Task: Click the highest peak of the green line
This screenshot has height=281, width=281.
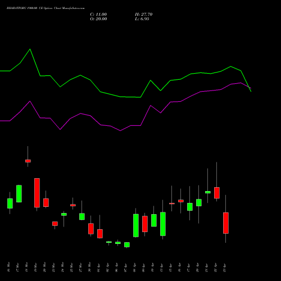Action: point(30,49)
